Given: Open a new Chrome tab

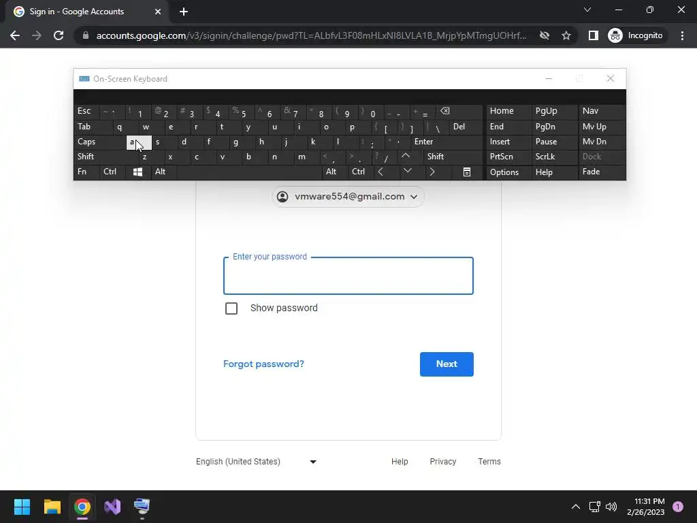Looking at the screenshot, I should (x=184, y=12).
